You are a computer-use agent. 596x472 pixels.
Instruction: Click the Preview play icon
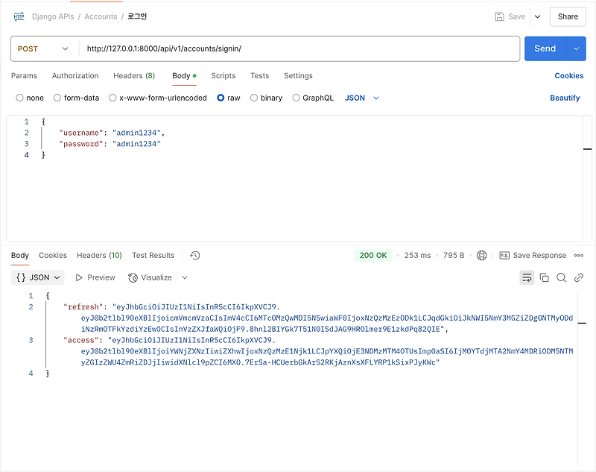tap(79, 277)
